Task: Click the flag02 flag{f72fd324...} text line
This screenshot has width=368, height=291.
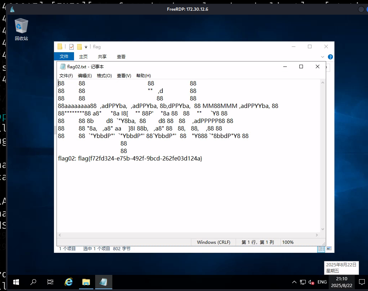Action: coord(130,158)
